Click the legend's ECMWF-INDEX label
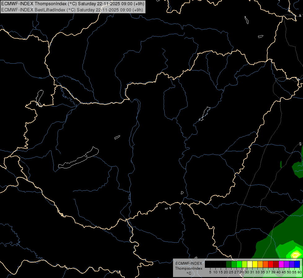This screenshot has width=303, height=278. 188,263
